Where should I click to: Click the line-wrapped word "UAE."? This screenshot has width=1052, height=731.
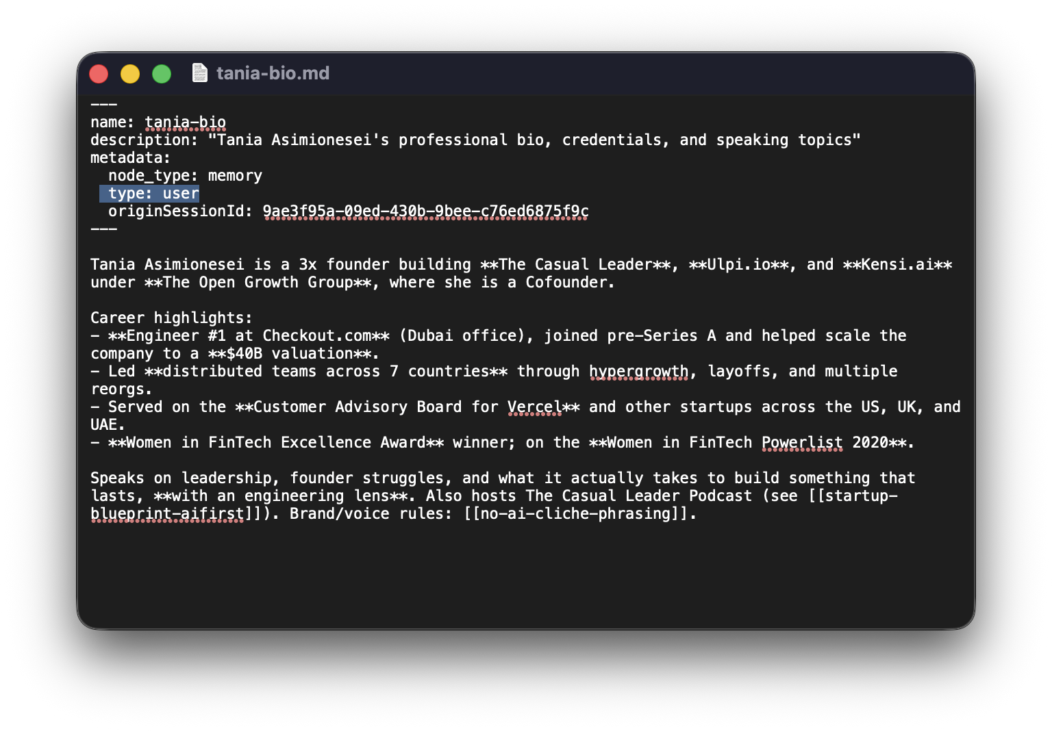(x=108, y=425)
